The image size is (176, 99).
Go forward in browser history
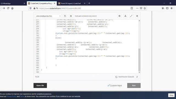(x=4, y=8)
